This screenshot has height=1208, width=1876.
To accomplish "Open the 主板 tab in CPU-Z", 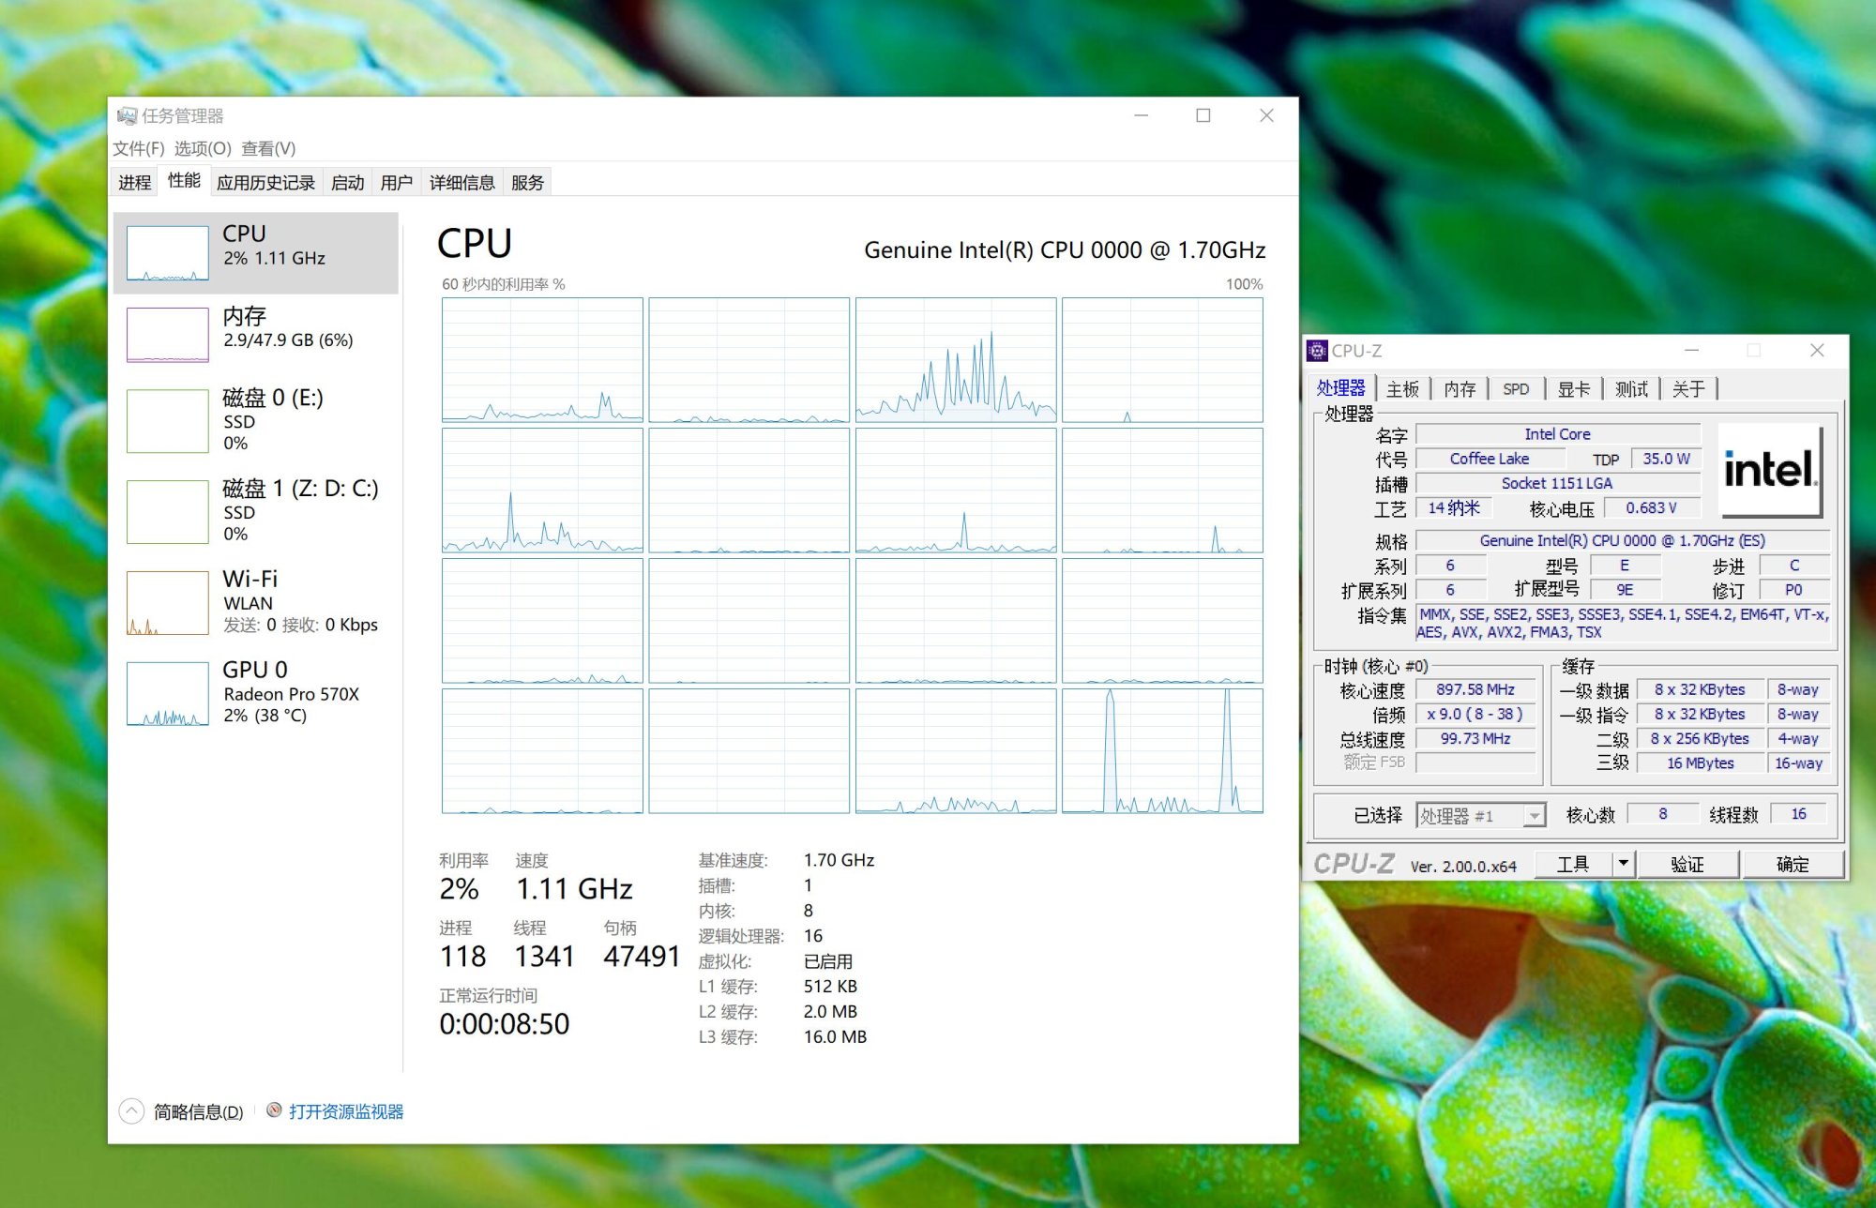I will 1402,388.
